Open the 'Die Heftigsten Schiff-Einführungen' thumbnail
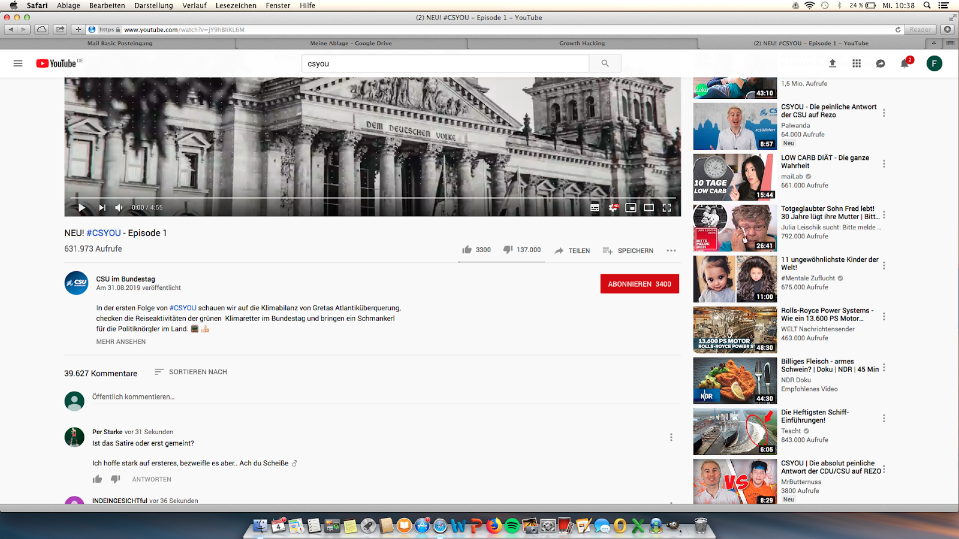 (x=735, y=432)
